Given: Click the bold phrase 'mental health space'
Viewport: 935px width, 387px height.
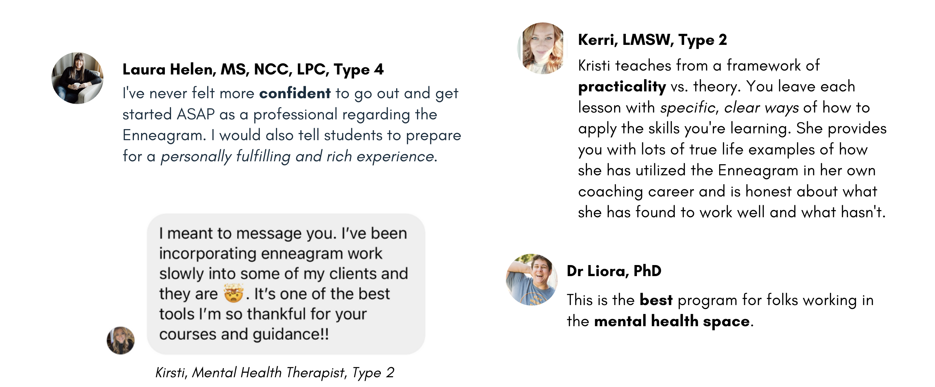Looking at the screenshot, I should pos(672,321).
